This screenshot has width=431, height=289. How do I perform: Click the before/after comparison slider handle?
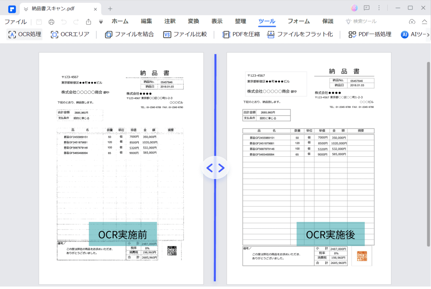click(x=215, y=167)
